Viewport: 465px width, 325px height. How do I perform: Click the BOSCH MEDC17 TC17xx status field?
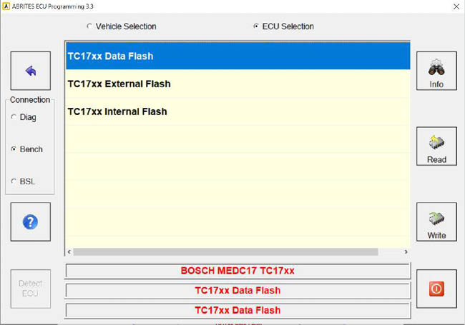(238, 271)
